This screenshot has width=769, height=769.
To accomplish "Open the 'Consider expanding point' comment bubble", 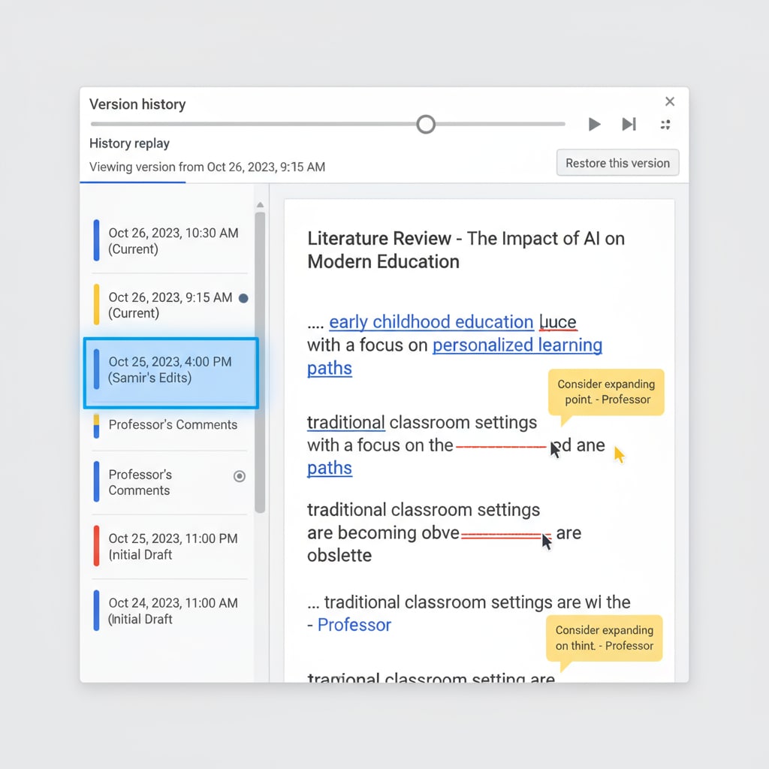I will tap(606, 392).
